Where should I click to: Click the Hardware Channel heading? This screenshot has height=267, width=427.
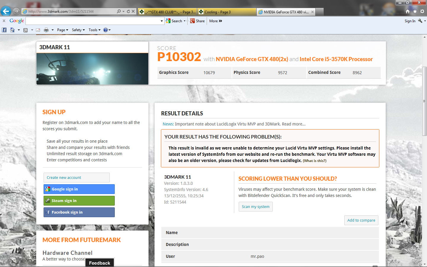click(x=67, y=253)
